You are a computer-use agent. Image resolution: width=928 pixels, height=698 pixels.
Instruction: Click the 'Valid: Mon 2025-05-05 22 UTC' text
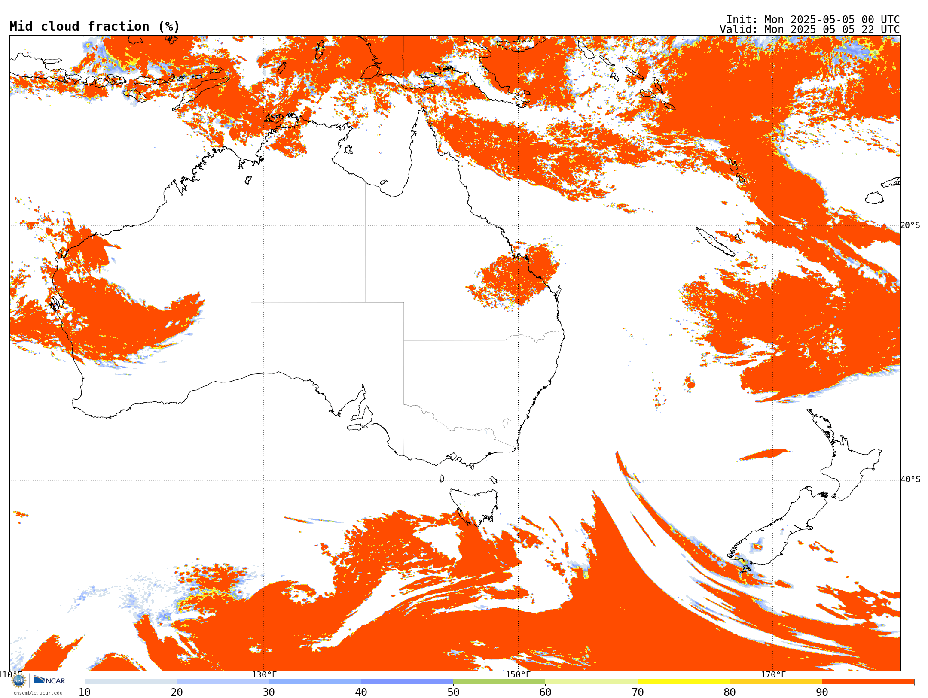click(810, 30)
